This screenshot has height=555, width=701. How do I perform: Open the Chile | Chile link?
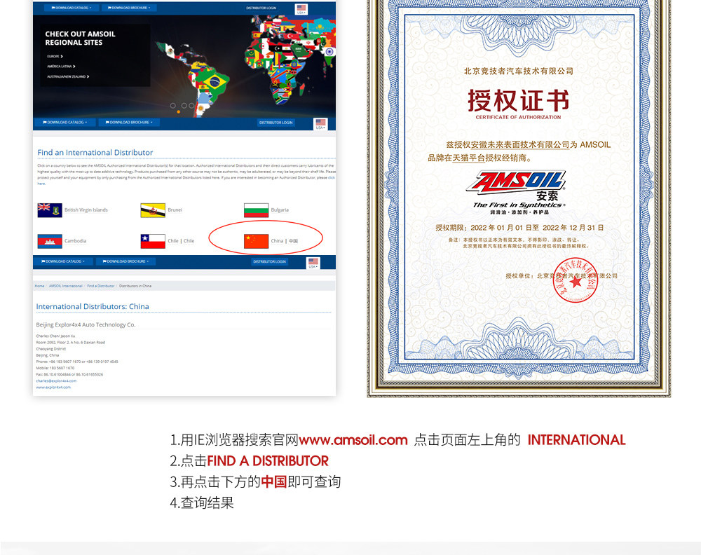181,241
